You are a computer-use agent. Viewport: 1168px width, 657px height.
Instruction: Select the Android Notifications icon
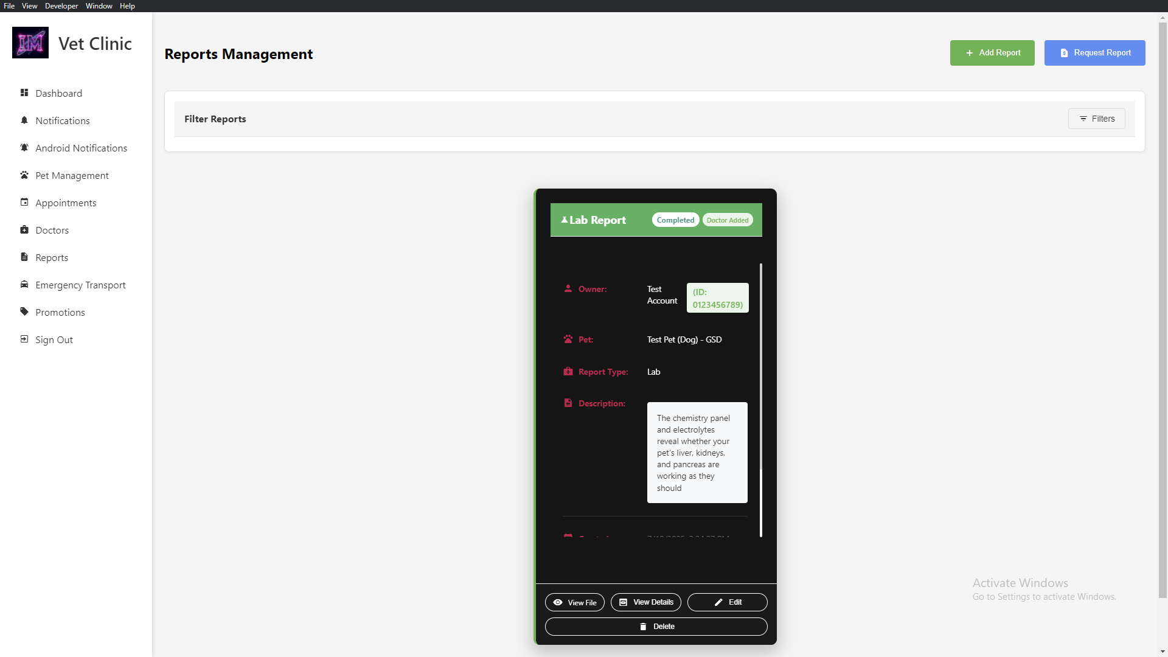coord(24,148)
